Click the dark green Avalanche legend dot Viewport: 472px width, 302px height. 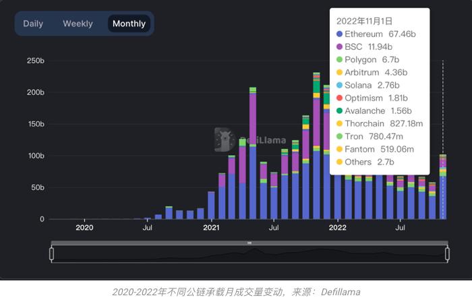point(338,111)
